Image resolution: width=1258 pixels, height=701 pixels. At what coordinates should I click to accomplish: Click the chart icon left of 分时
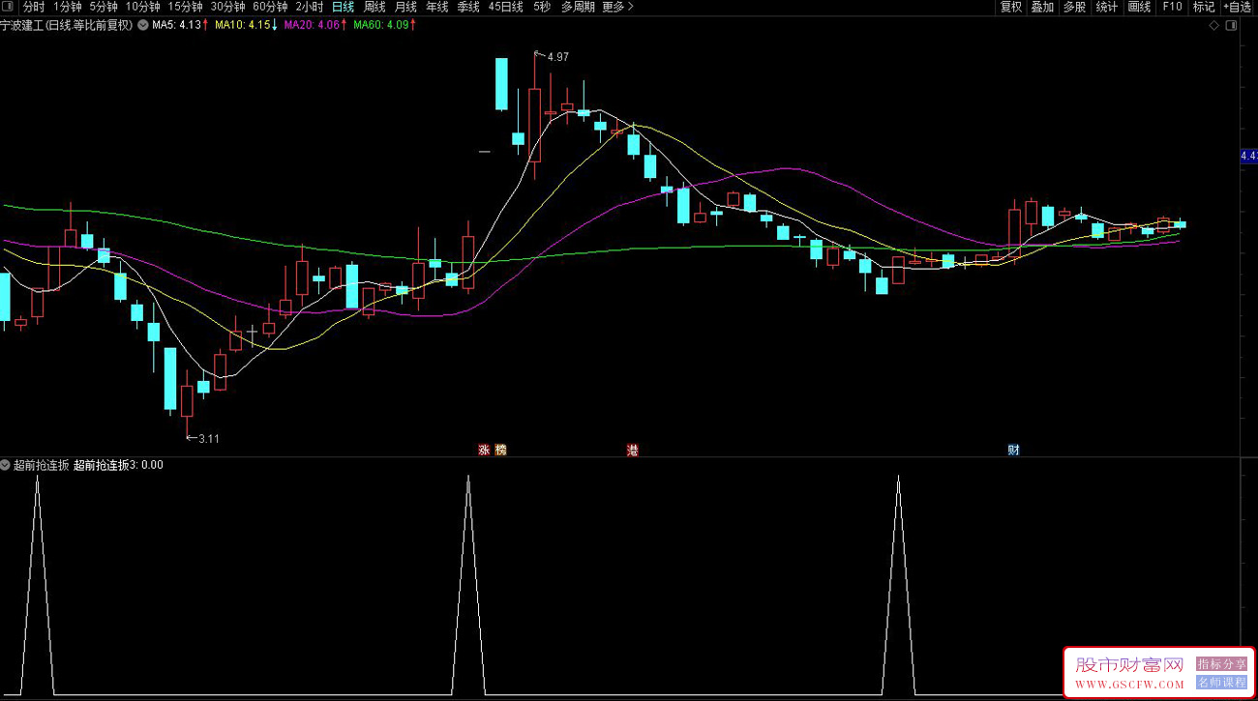(x=10, y=7)
